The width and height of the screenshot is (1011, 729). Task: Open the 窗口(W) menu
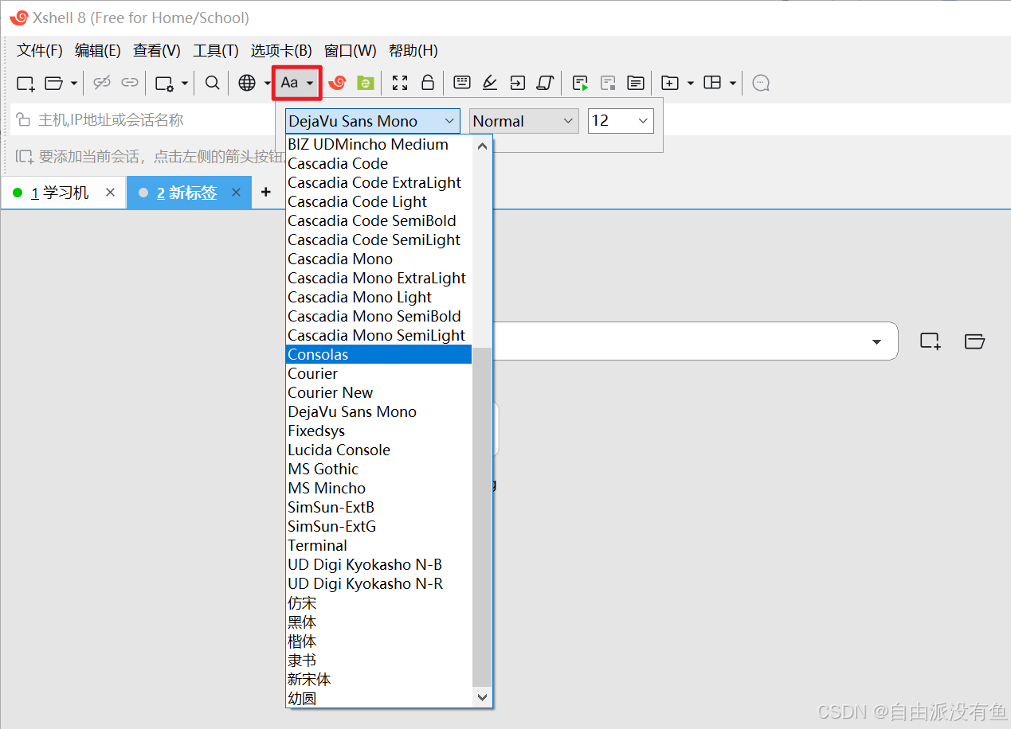tap(351, 51)
